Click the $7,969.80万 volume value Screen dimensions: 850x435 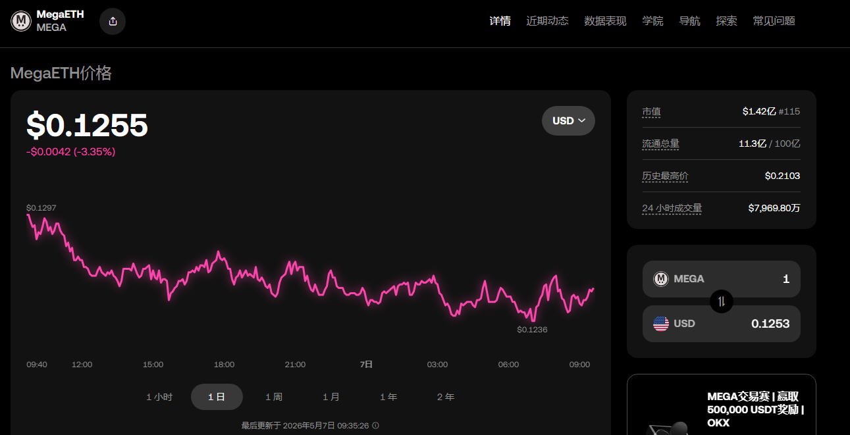[774, 208]
